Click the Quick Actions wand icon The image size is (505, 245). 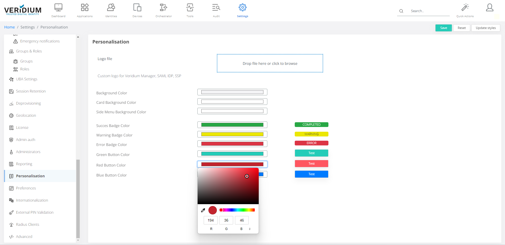click(465, 8)
